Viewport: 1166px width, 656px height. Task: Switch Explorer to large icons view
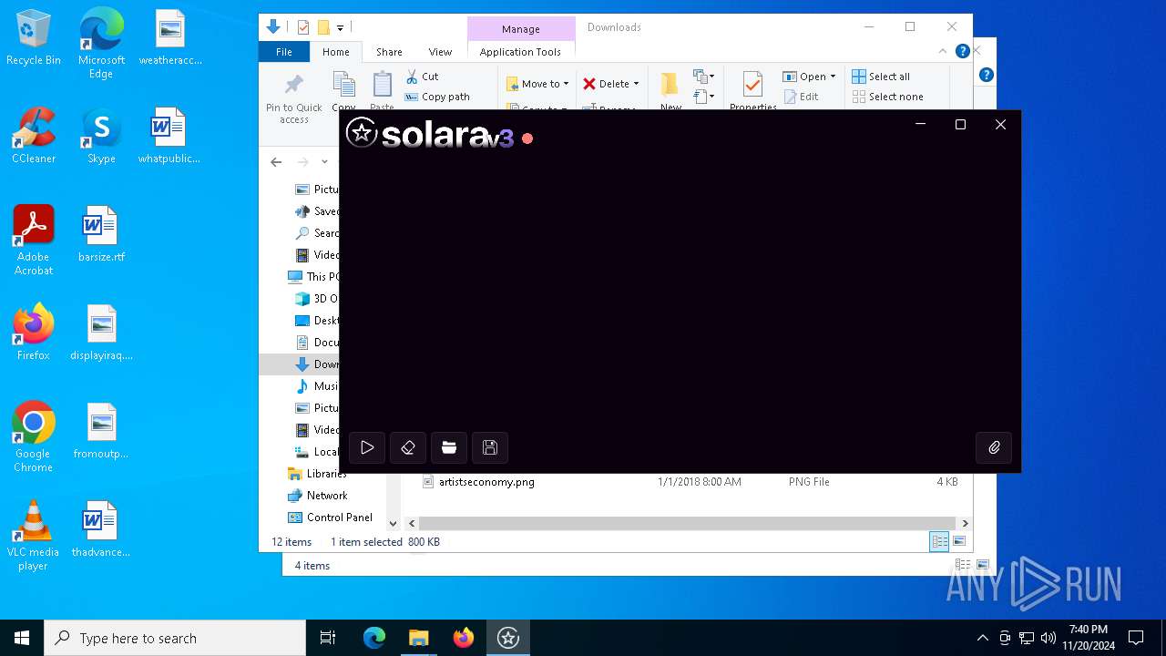[x=958, y=542]
